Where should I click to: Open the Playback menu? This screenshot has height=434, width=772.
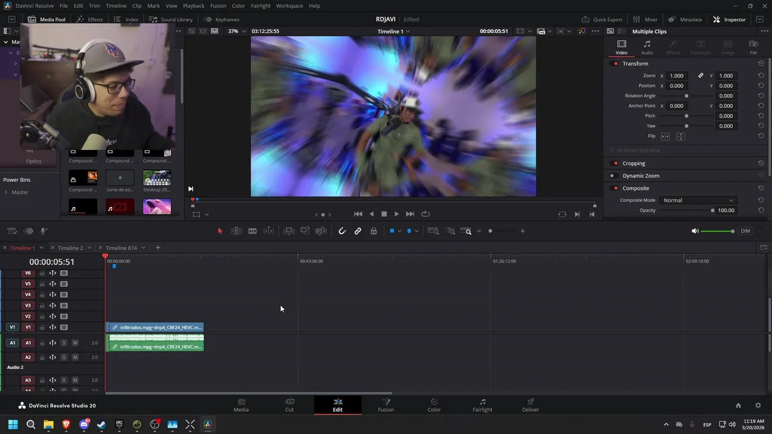pyautogui.click(x=194, y=5)
